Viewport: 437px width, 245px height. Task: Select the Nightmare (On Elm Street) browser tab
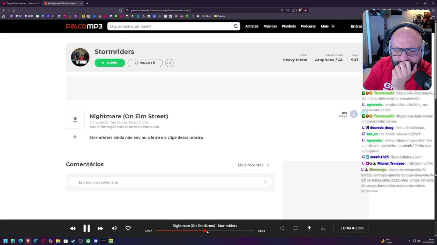click(x=62, y=3)
